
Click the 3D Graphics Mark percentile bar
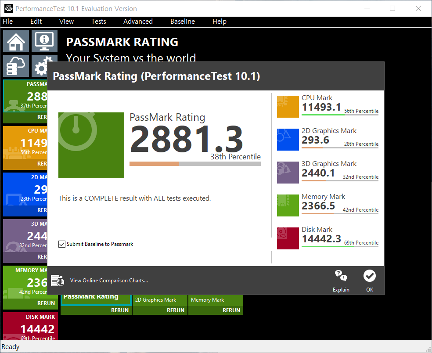[340, 180]
